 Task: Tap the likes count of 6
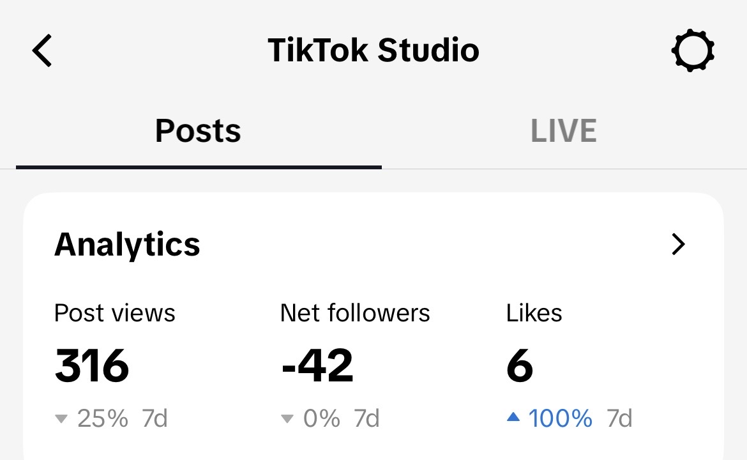520,366
